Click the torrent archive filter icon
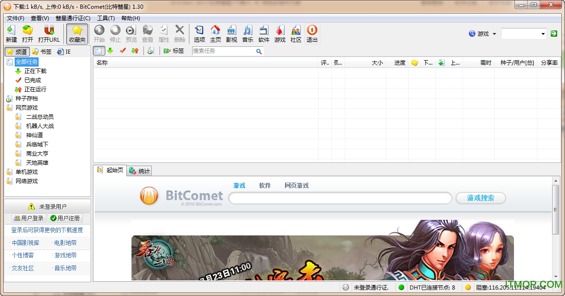565x296 pixels. pos(151,51)
